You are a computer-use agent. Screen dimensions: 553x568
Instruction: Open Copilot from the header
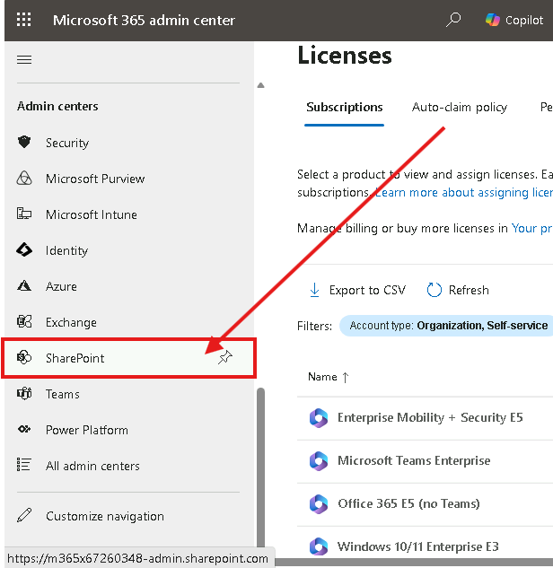[x=514, y=20]
